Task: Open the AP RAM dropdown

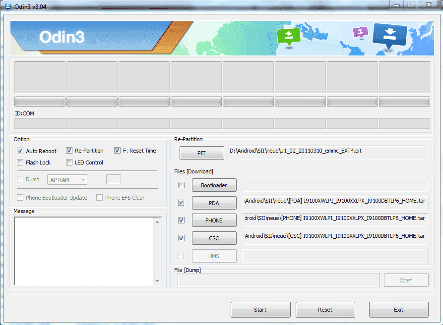Action: (x=67, y=180)
